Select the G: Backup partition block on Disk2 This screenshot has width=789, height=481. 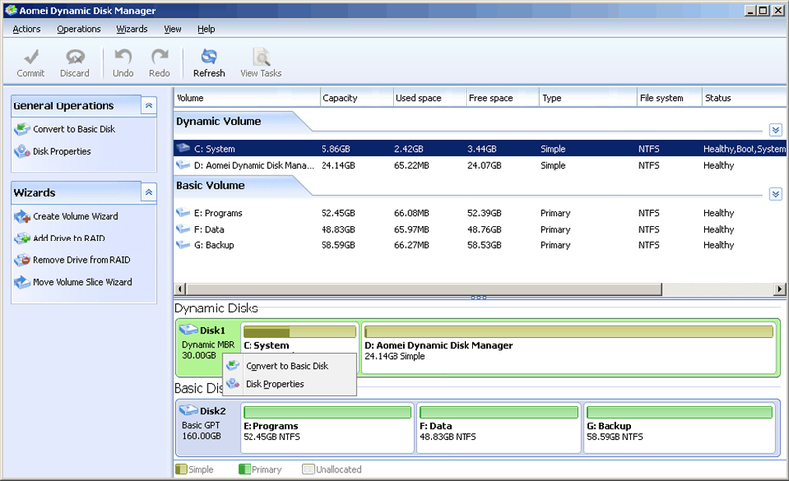pos(680,428)
